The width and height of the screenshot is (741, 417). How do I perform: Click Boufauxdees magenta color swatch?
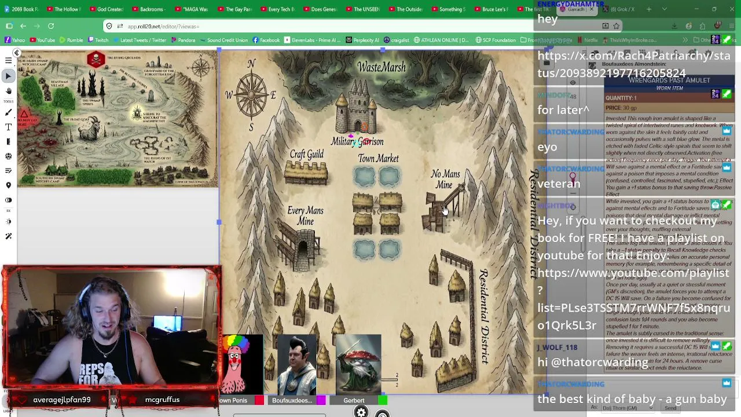pyautogui.click(x=321, y=400)
